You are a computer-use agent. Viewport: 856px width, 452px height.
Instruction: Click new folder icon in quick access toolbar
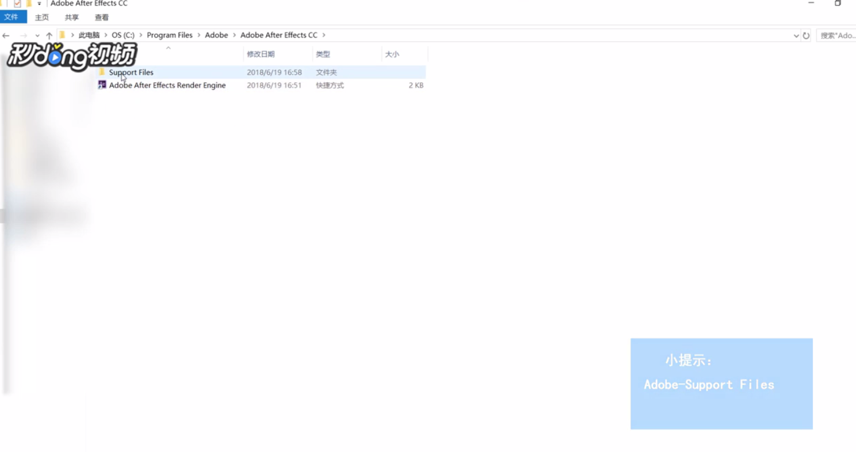point(29,3)
